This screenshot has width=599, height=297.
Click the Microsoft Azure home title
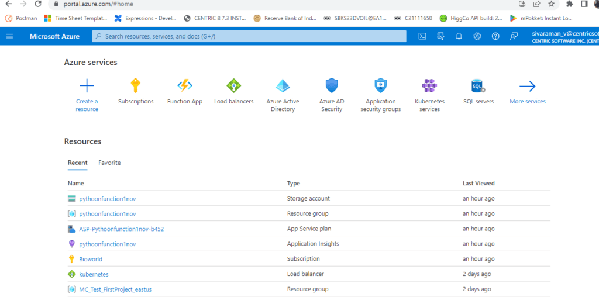click(54, 36)
